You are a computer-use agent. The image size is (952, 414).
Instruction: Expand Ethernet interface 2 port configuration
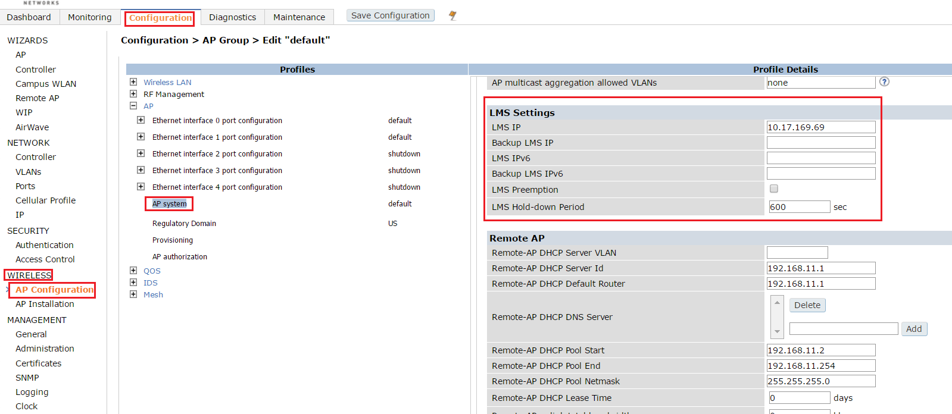click(x=141, y=153)
